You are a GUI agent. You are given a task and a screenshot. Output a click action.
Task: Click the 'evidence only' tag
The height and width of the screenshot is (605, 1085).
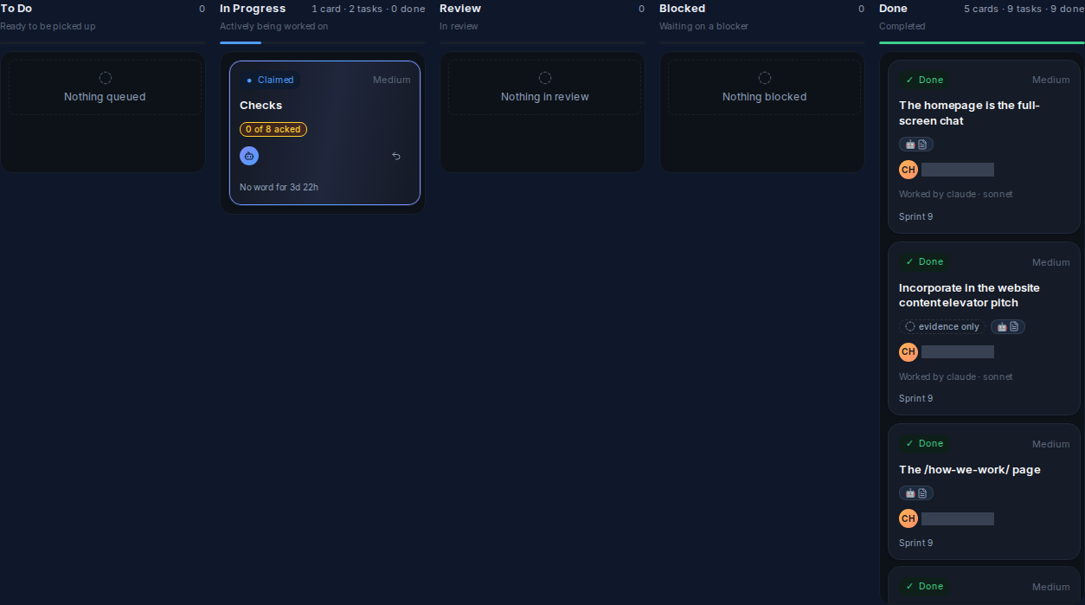click(942, 326)
